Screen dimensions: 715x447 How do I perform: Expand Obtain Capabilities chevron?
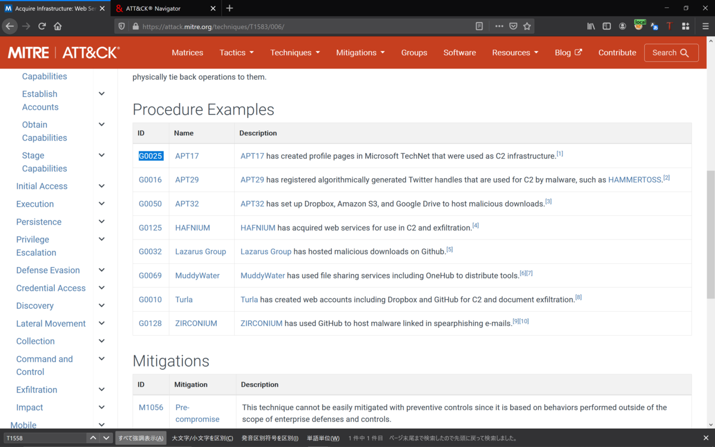[102, 125]
